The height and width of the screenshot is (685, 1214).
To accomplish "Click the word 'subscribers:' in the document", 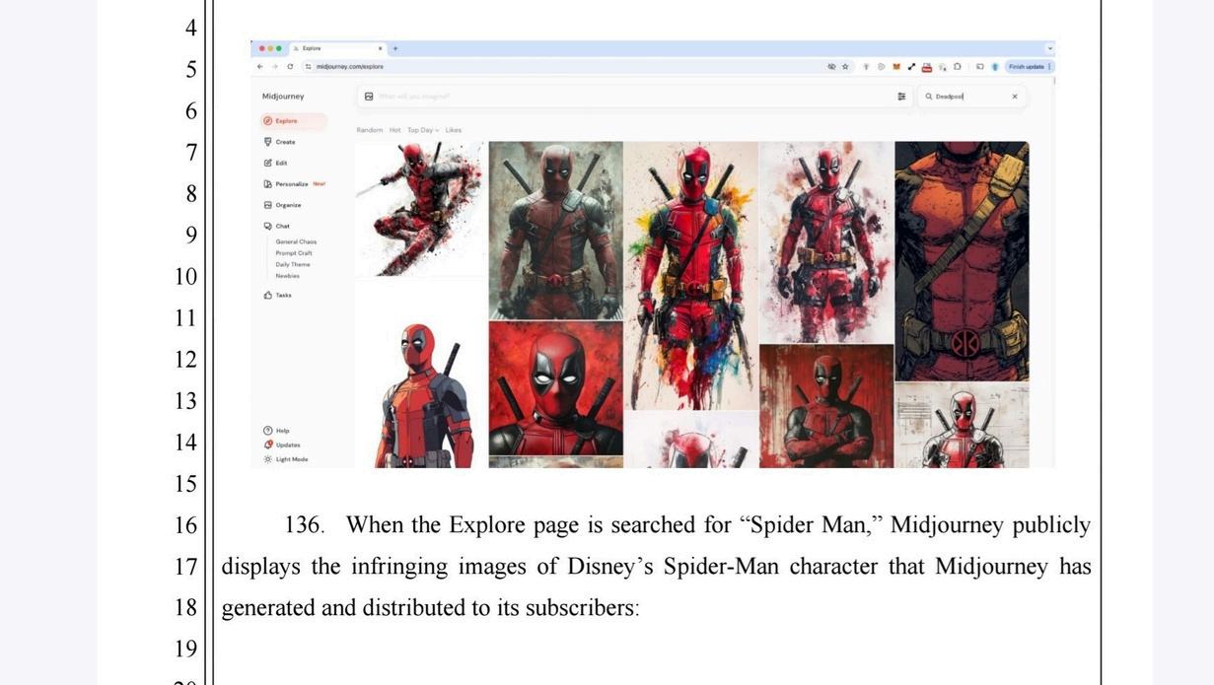I will (583, 608).
